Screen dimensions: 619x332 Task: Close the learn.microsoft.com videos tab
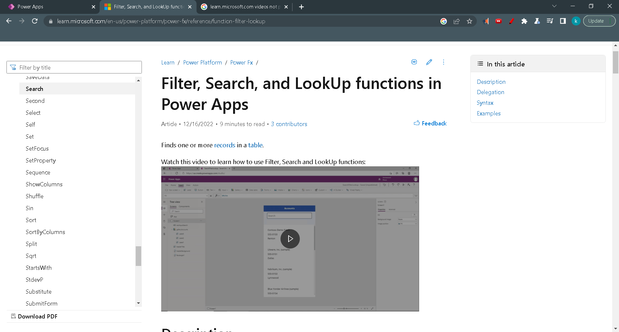(286, 7)
